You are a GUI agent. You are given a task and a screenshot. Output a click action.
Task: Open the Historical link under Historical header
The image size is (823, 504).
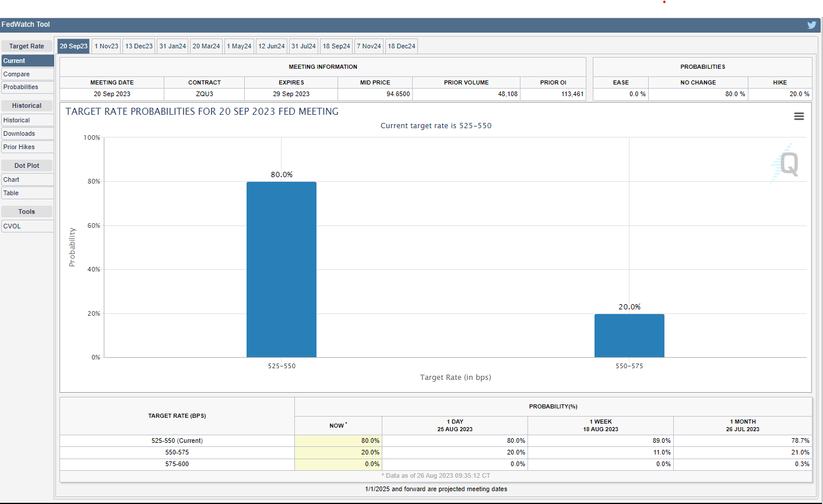tap(27, 120)
